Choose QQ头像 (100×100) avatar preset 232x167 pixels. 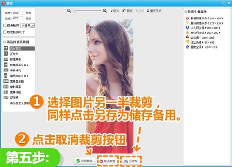pyautogui.click(x=200, y=38)
